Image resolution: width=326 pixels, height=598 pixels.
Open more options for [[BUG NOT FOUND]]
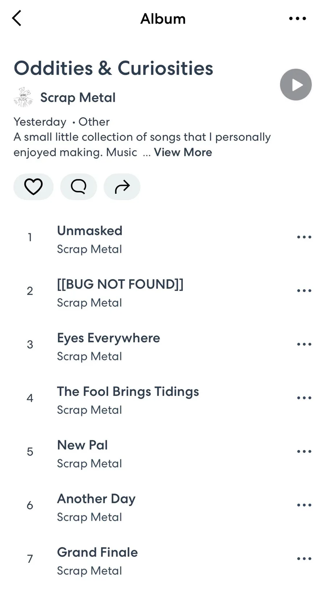pos(304,291)
